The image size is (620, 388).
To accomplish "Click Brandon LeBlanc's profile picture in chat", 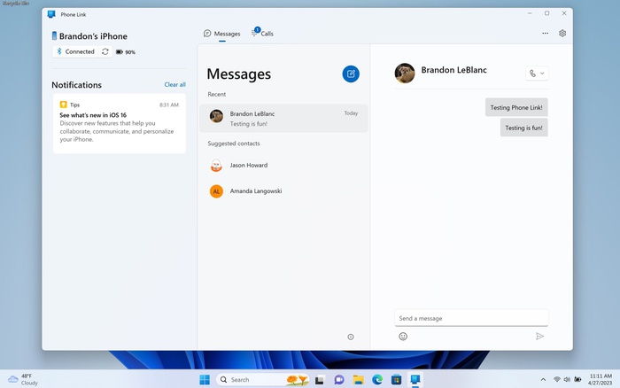I will pyautogui.click(x=405, y=74).
